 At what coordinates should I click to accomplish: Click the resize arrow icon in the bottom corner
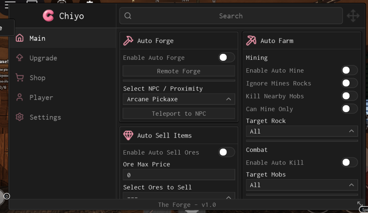360,204
